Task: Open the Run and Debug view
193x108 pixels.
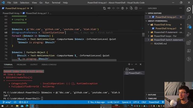Action: (x=189, y=34)
